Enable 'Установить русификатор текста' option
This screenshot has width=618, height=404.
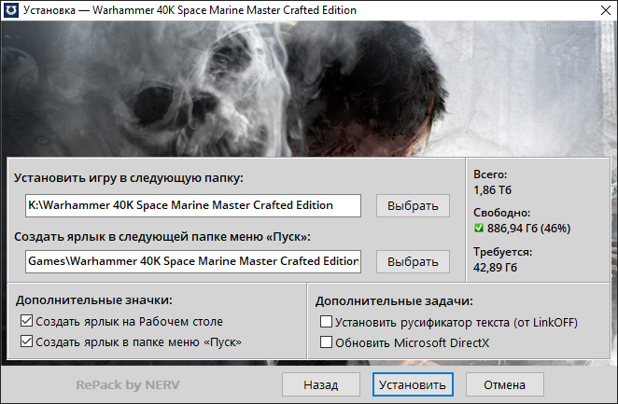point(326,322)
